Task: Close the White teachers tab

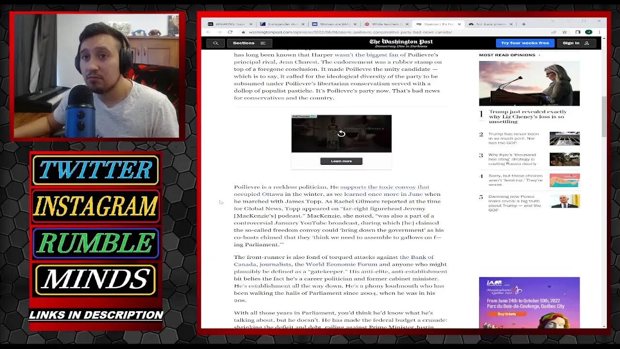Action: pos(407,24)
